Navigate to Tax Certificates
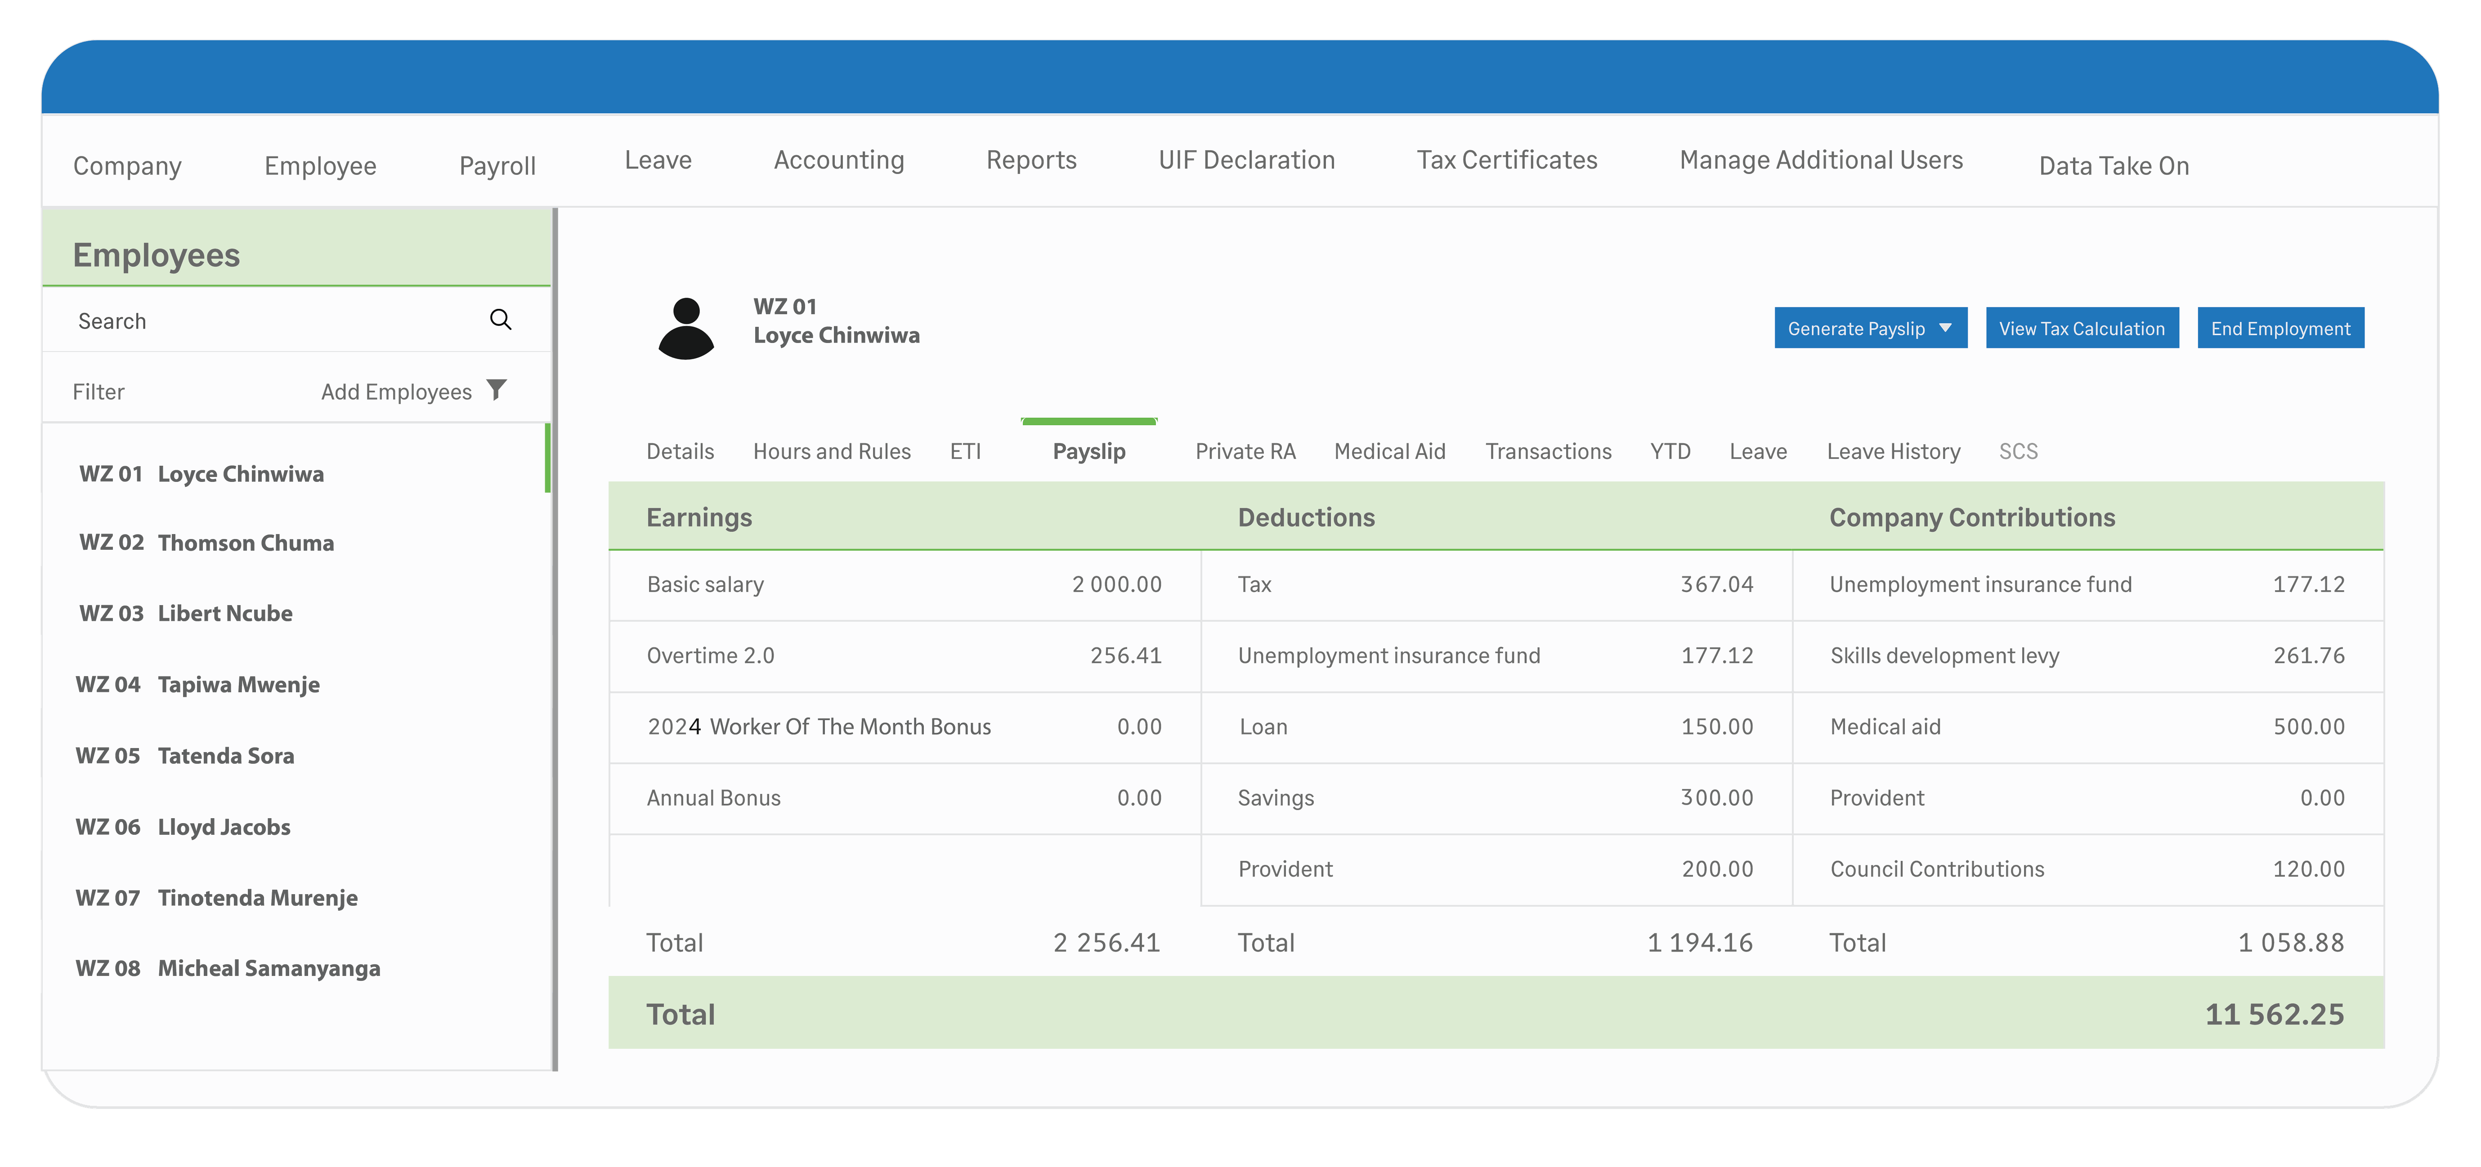This screenshot has width=2481, height=1167. [x=1505, y=160]
